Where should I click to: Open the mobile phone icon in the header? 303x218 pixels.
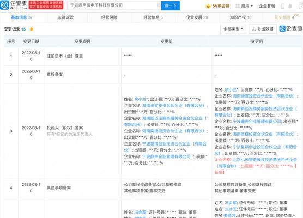point(282,6)
